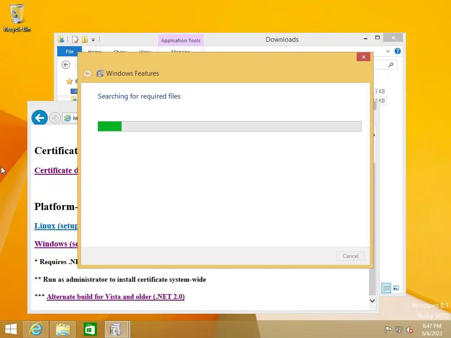Open File Explorer from taskbar
Screen dimensions: 451x338
63,329
